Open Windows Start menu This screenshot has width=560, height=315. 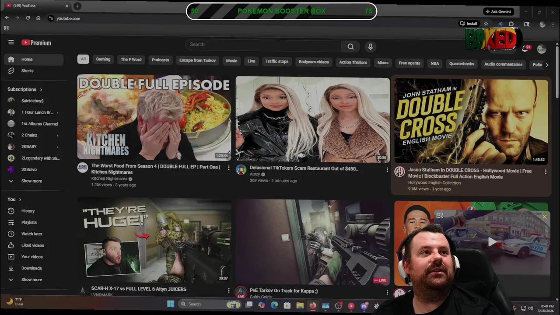171,304
